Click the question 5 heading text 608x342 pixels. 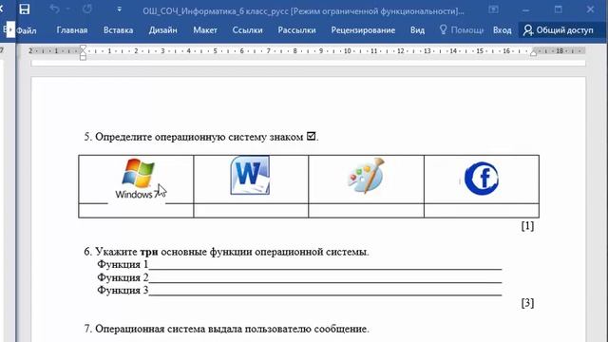point(201,137)
